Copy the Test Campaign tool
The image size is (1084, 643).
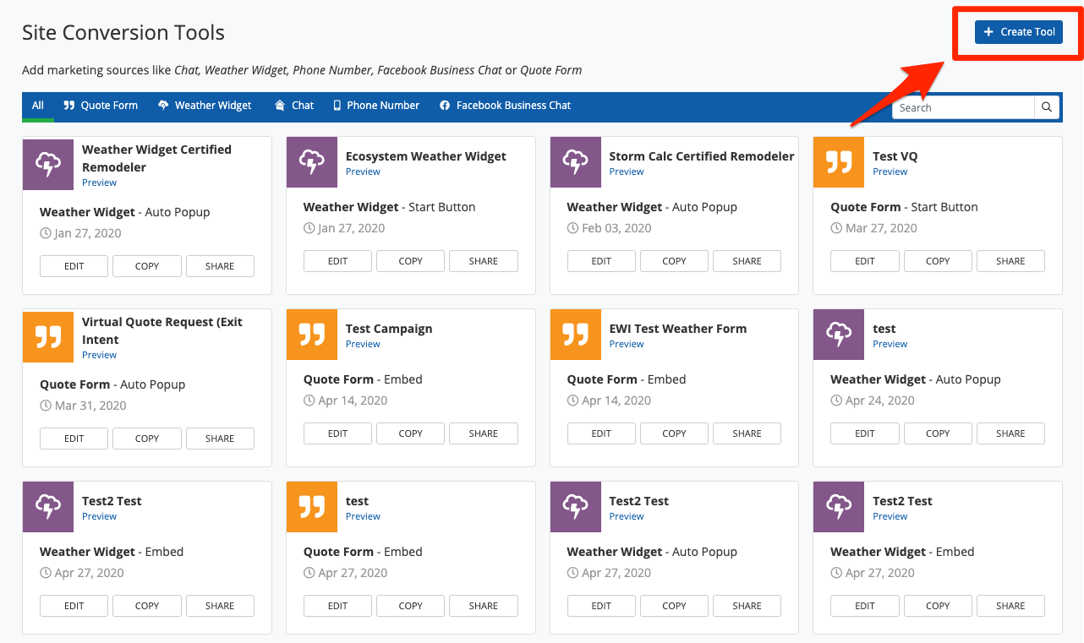pos(410,433)
